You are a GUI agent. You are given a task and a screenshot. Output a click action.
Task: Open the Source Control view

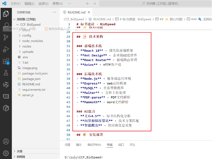(6, 37)
